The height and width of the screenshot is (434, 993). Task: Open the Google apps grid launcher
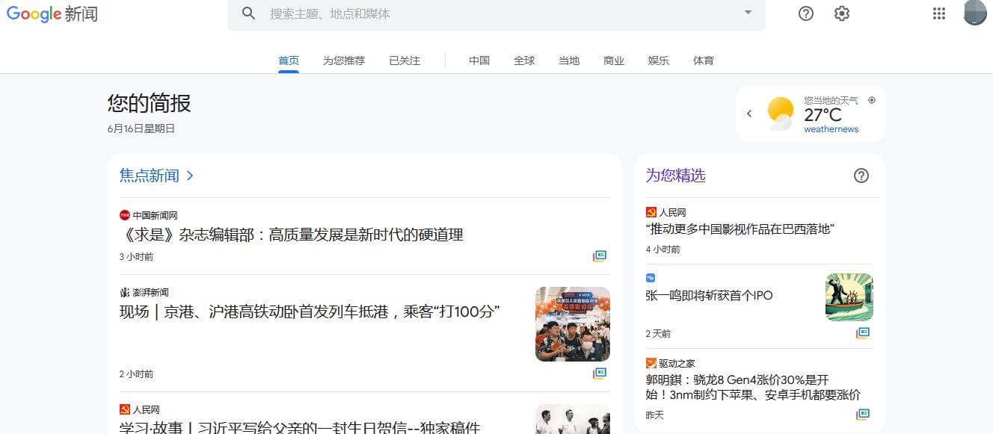pos(938,13)
